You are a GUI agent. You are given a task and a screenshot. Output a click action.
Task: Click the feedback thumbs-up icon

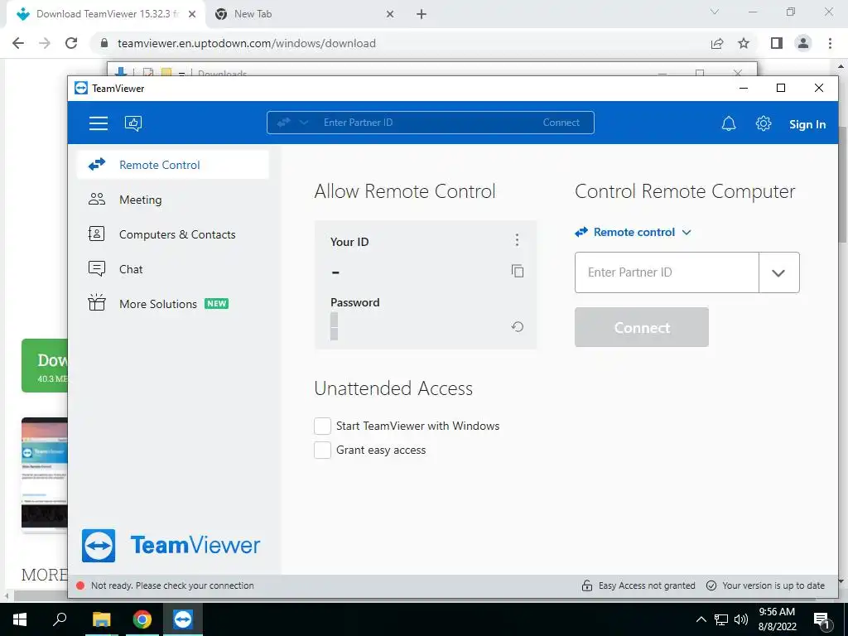(x=133, y=123)
